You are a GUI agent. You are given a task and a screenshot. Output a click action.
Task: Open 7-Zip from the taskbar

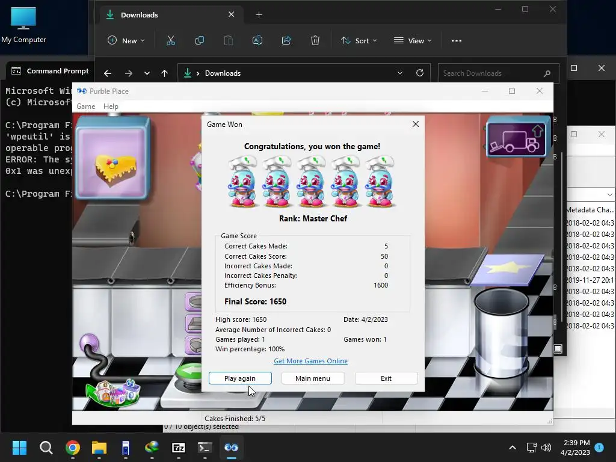pos(178,448)
